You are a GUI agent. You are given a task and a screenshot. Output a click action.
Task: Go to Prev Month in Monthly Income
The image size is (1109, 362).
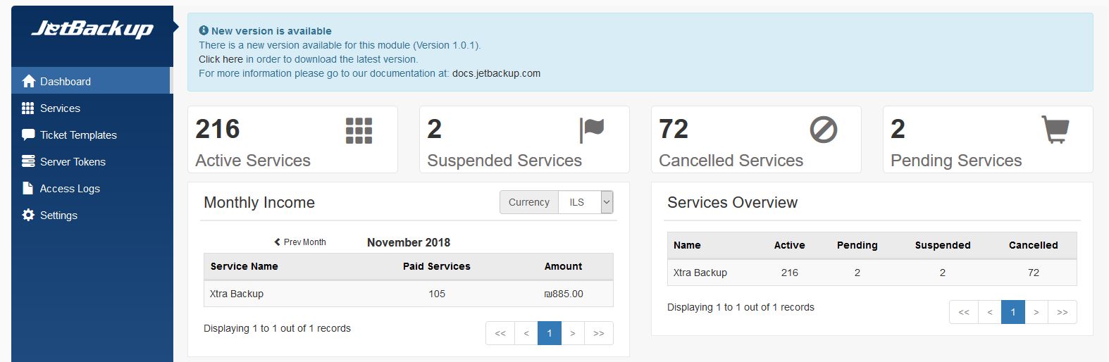pyautogui.click(x=300, y=242)
